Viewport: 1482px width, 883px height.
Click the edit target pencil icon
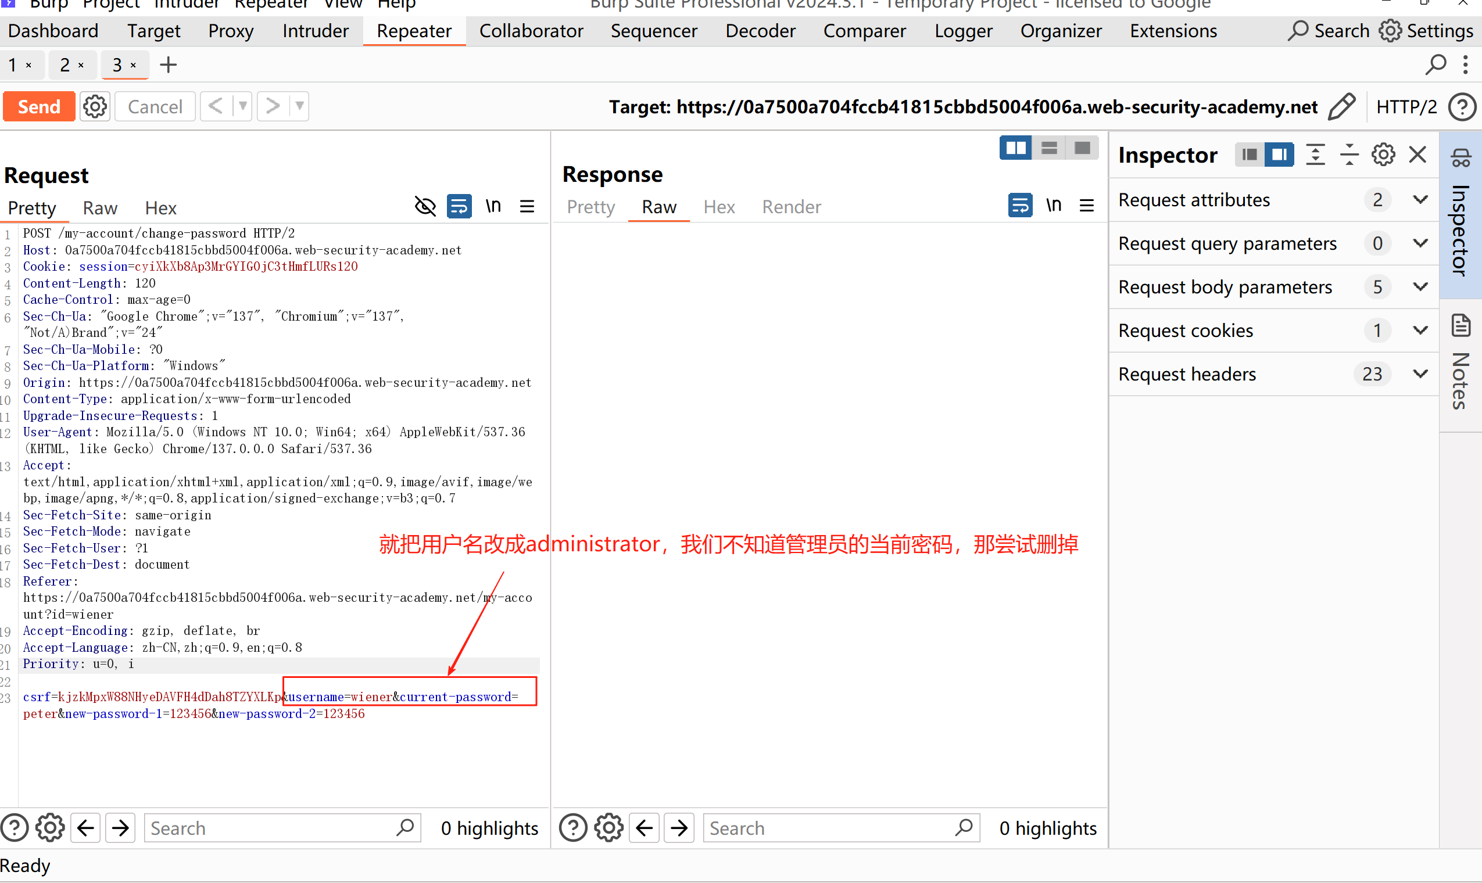(x=1342, y=107)
